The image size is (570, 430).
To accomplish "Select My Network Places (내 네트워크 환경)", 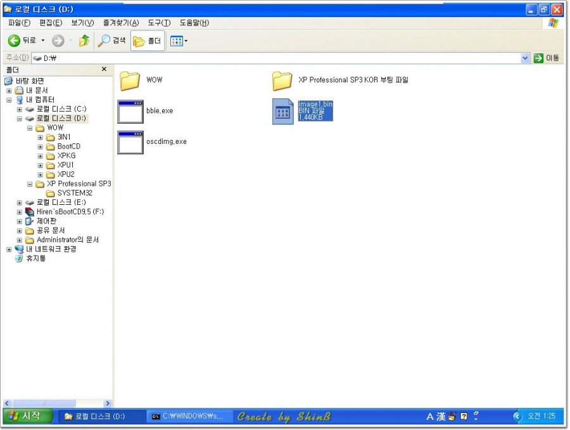I will 51,249.
